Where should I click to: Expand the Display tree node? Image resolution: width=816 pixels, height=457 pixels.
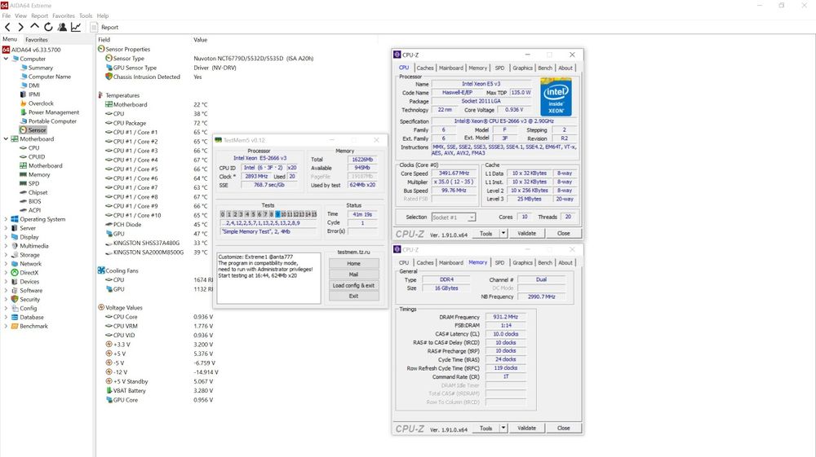[x=6, y=237]
